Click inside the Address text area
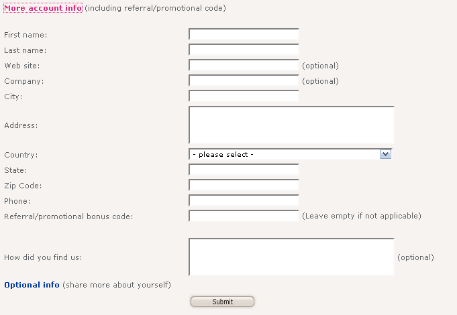 [291, 125]
